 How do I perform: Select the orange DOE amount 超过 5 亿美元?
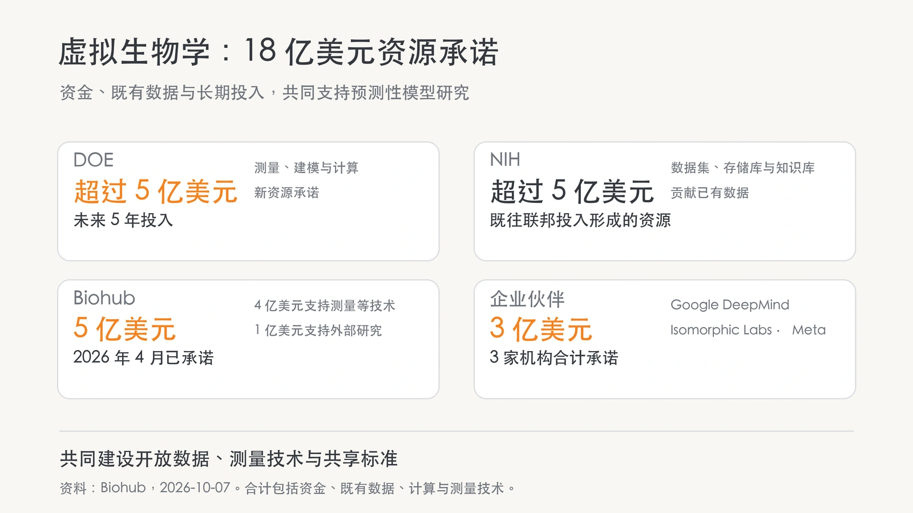[x=155, y=191]
